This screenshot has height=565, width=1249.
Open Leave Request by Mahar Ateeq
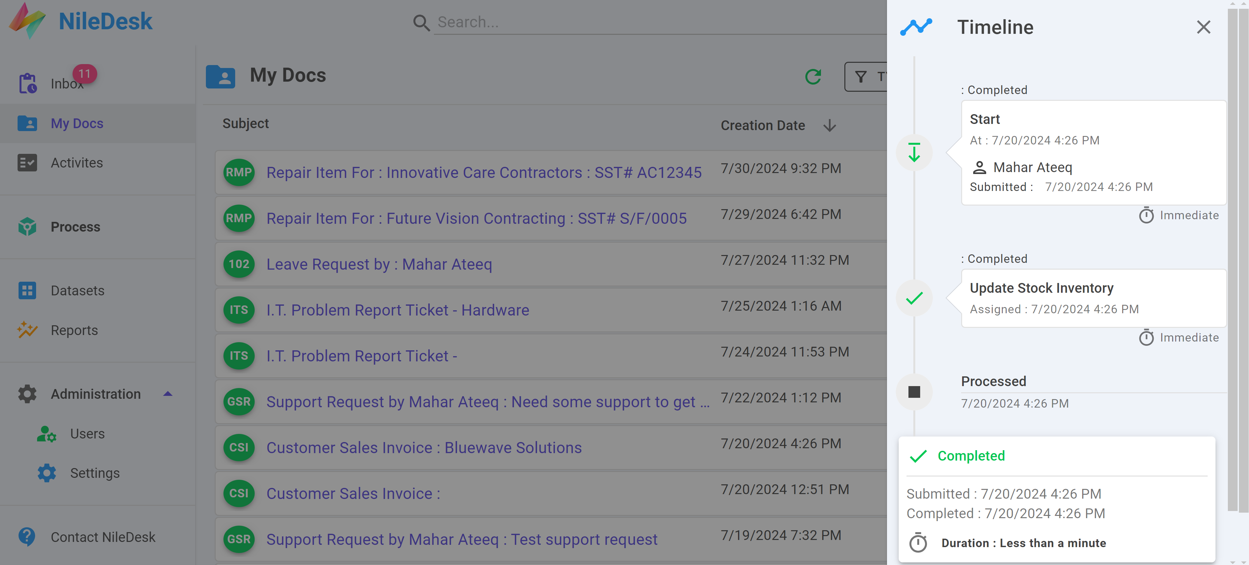coord(379,264)
